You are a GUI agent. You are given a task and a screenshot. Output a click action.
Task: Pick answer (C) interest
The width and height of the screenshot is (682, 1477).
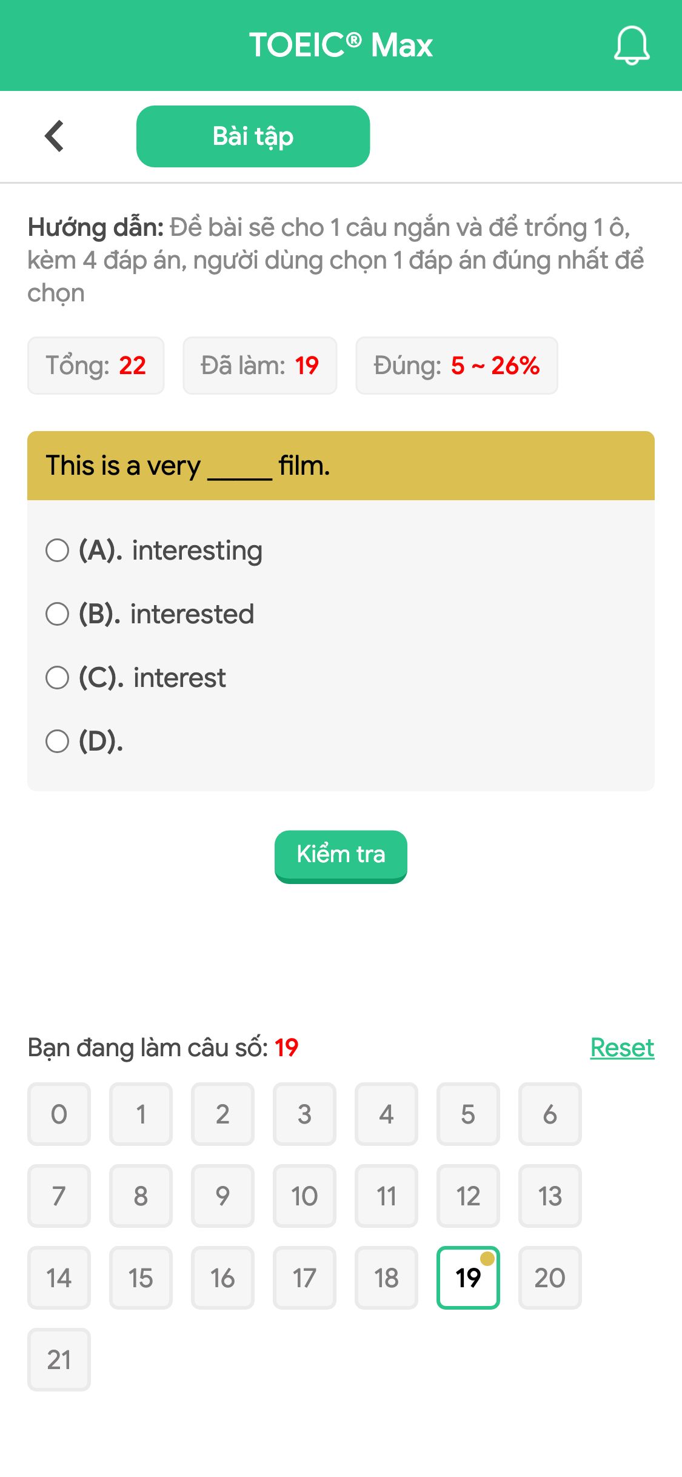pyautogui.click(x=58, y=678)
